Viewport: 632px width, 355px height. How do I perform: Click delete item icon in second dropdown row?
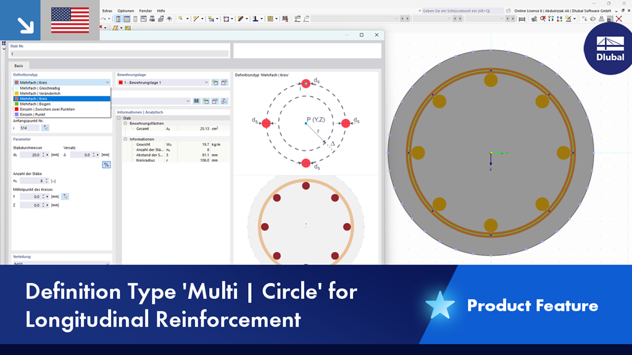point(224,101)
